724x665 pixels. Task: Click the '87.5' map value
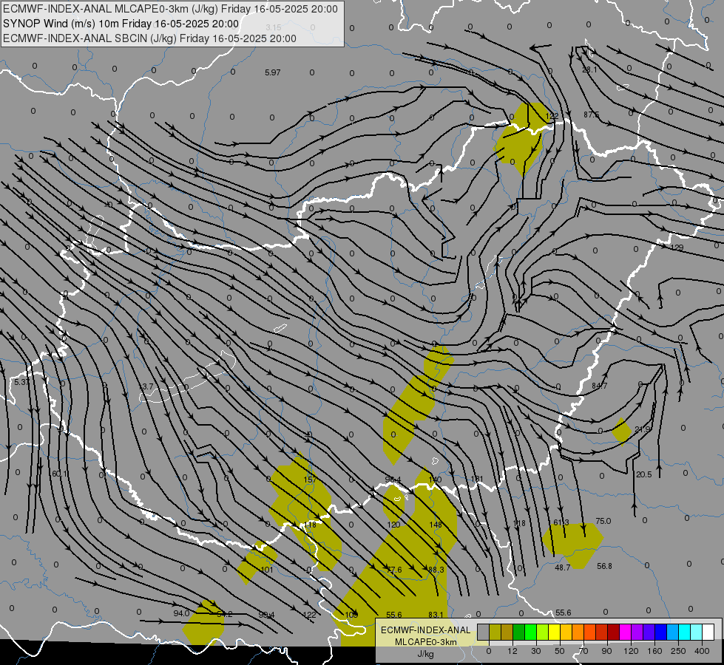[592, 115]
